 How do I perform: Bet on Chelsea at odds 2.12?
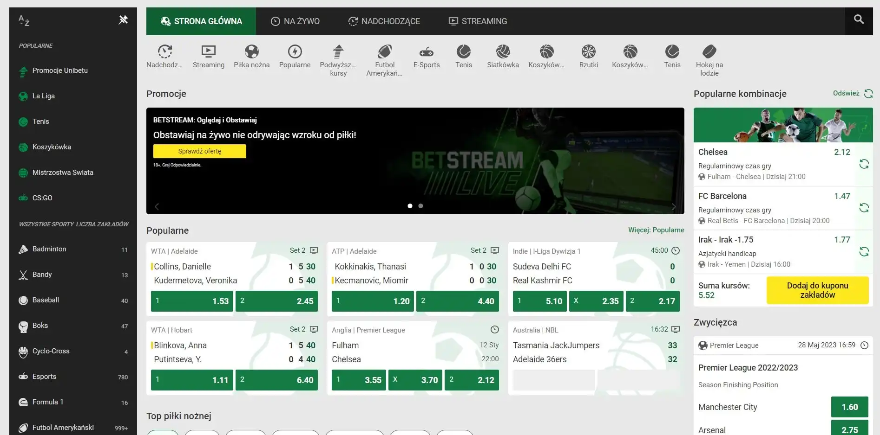pyautogui.click(x=472, y=380)
